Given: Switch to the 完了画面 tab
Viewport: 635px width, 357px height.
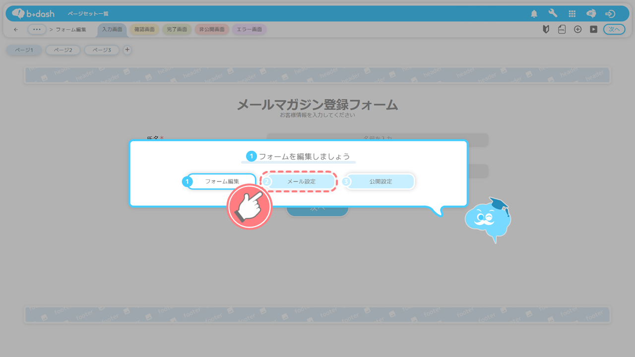Looking at the screenshot, I should pyautogui.click(x=177, y=29).
